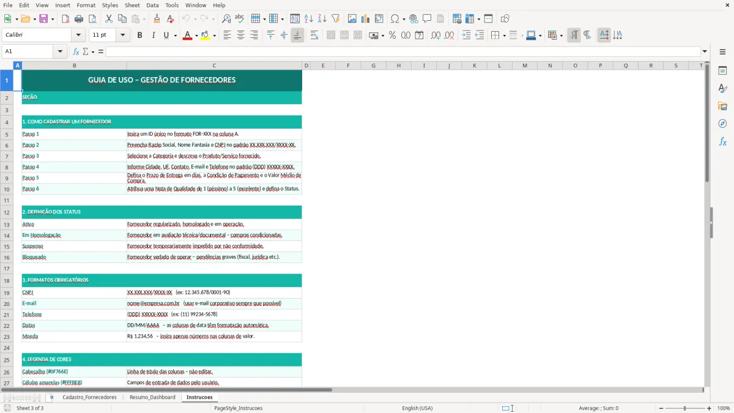This screenshot has width=734, height=413.
Task: Cut selection using scissors icon
Action: tap(109, 19)
